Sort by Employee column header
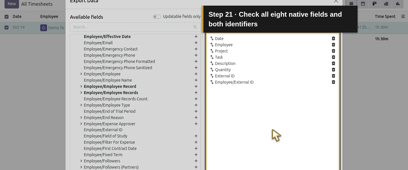This screenshot has height=170, width=408. pos(49,16)
